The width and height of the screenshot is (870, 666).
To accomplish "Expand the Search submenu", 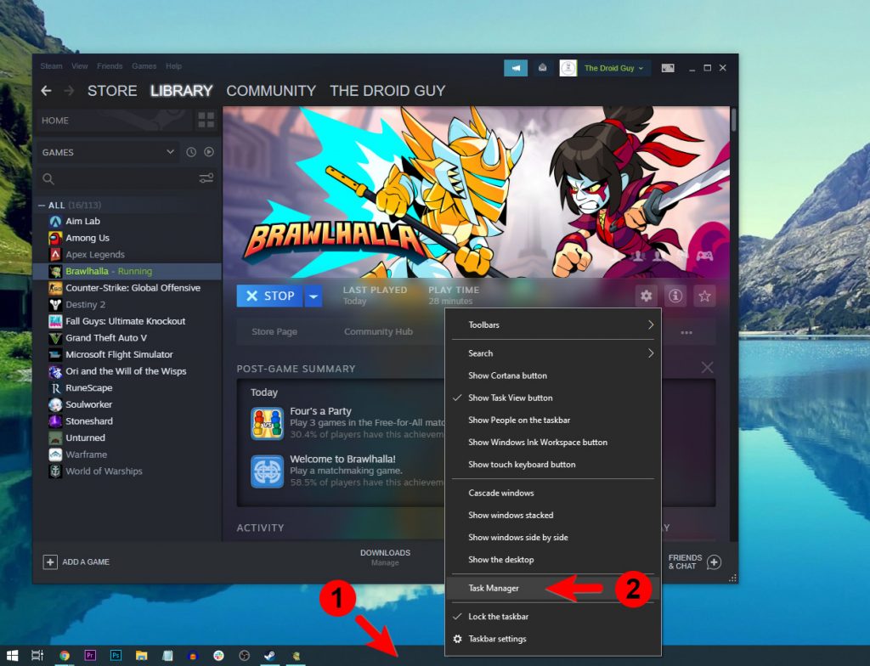I will [x=553, y=353].
